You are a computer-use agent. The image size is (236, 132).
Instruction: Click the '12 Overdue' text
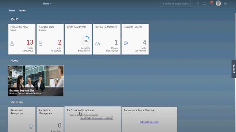pyautogui.click(x=28, y=51)
